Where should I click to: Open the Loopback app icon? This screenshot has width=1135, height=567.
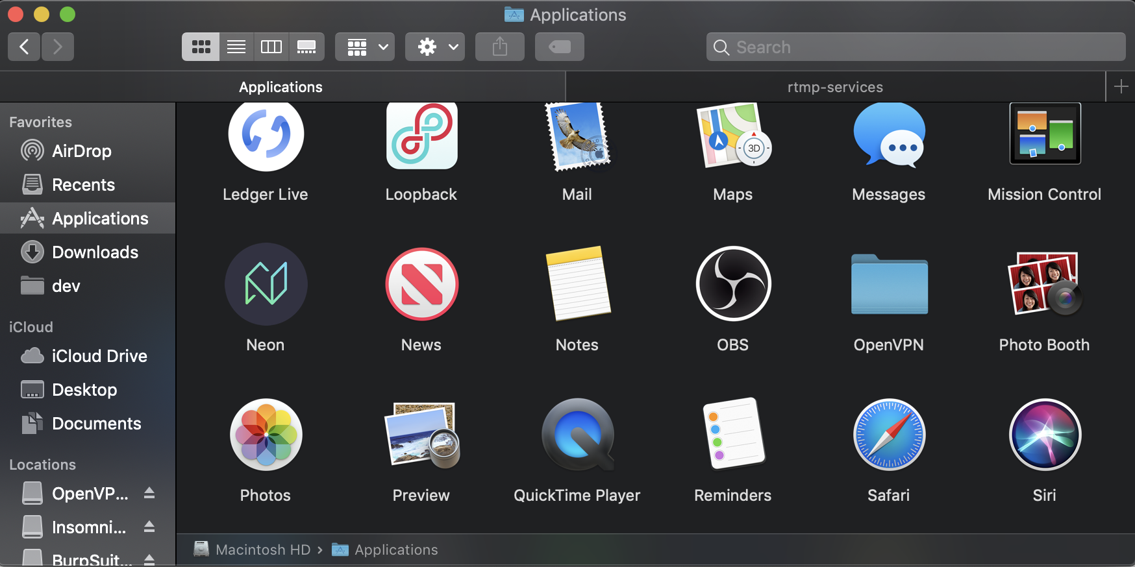[x=421, y=136]
